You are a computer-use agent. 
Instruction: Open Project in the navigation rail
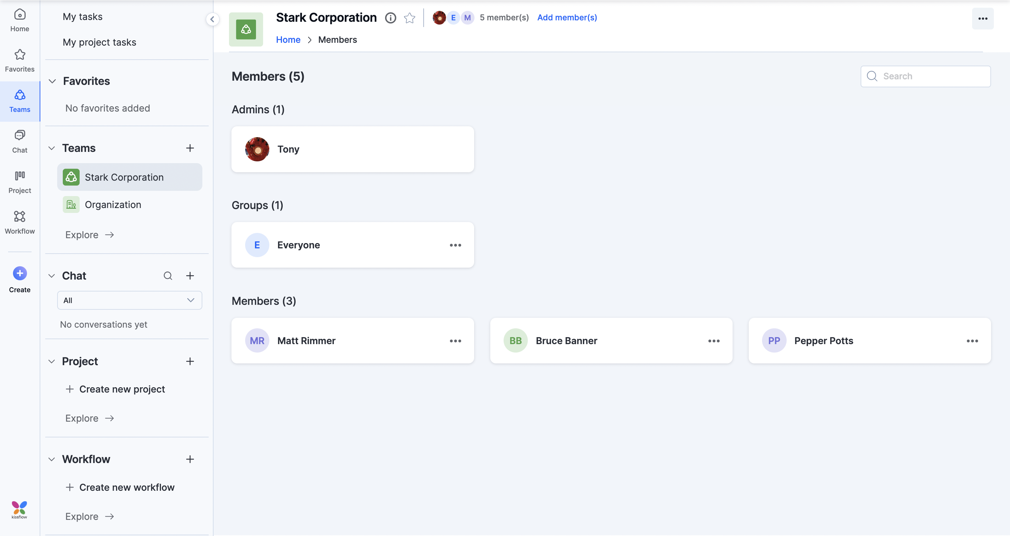[x=20, y=182]
